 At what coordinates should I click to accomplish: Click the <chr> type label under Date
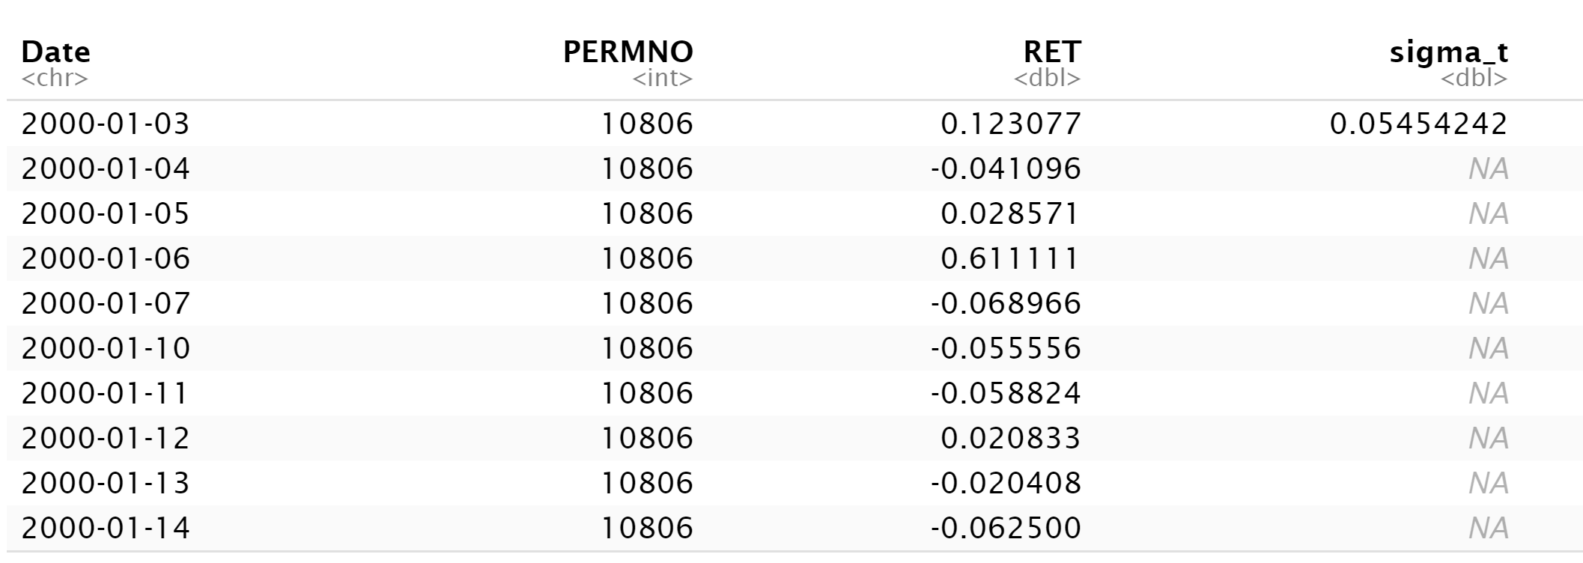pos(55,78)
